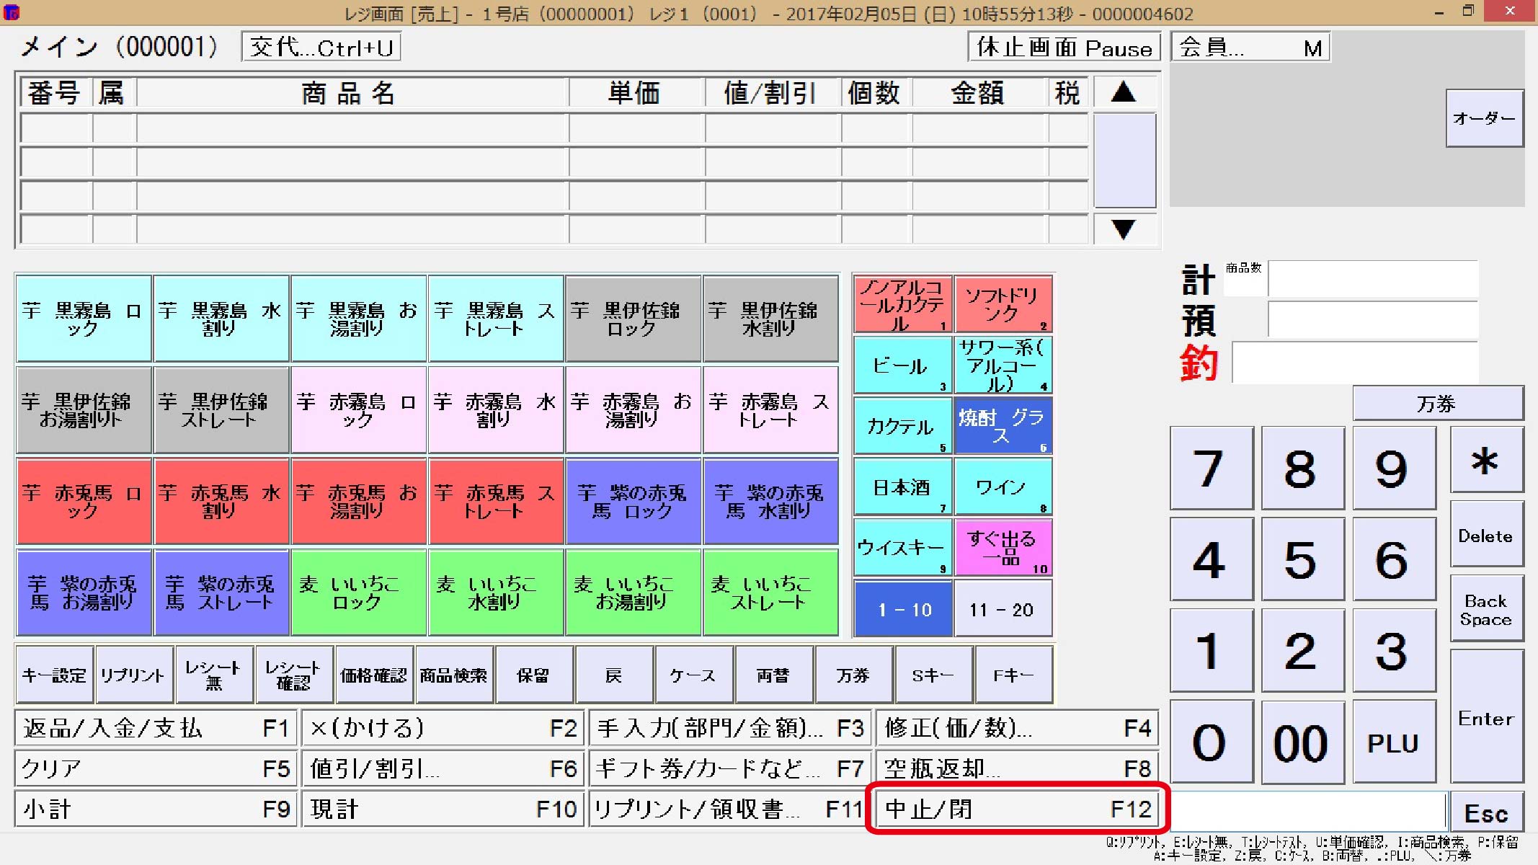Viewport: 1538px width, 865px height.
Task: Select the 日本酒 category key
Action: click(x=902, y=487)
